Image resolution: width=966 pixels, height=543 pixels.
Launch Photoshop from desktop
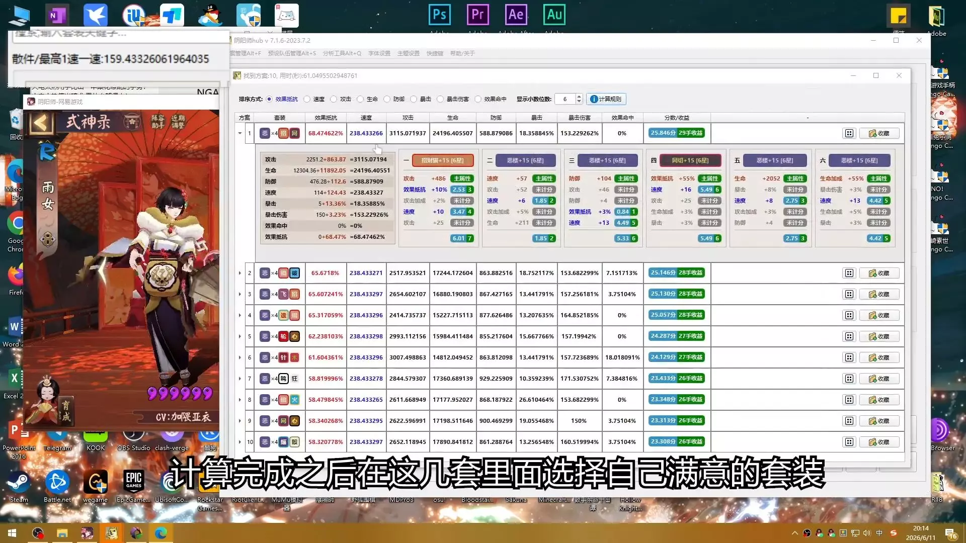point(439,15)
